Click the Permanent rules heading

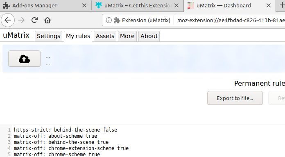coord(260,83)
